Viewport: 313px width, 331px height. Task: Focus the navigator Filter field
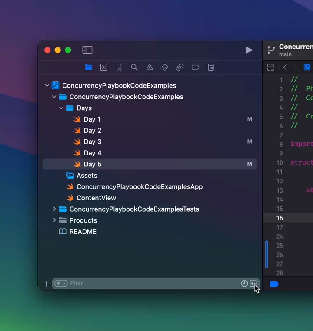(x=155, y=283)
